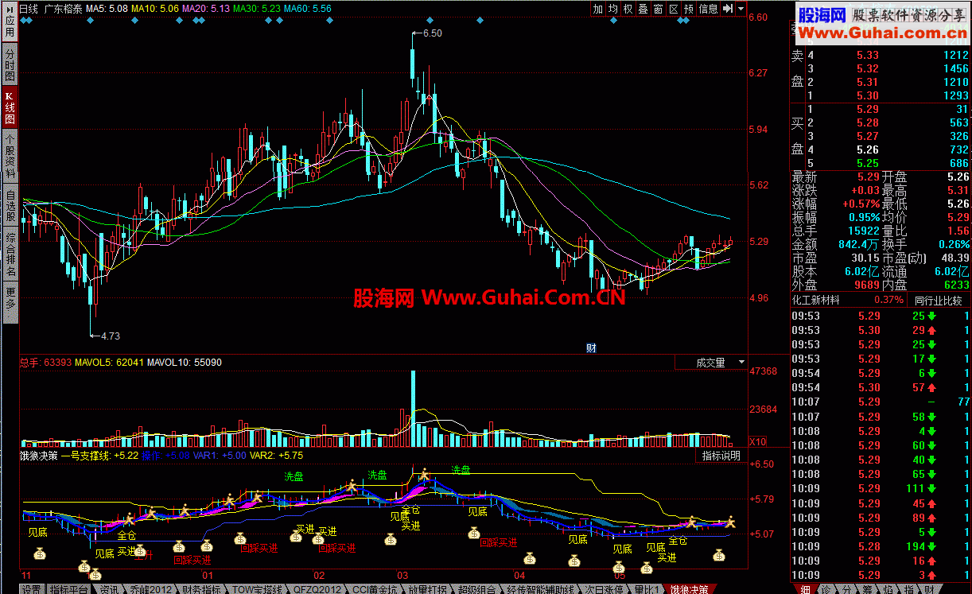Open the 综合排名 ranking tab
Screen dimensions: 972x594
tap(10, 254)
